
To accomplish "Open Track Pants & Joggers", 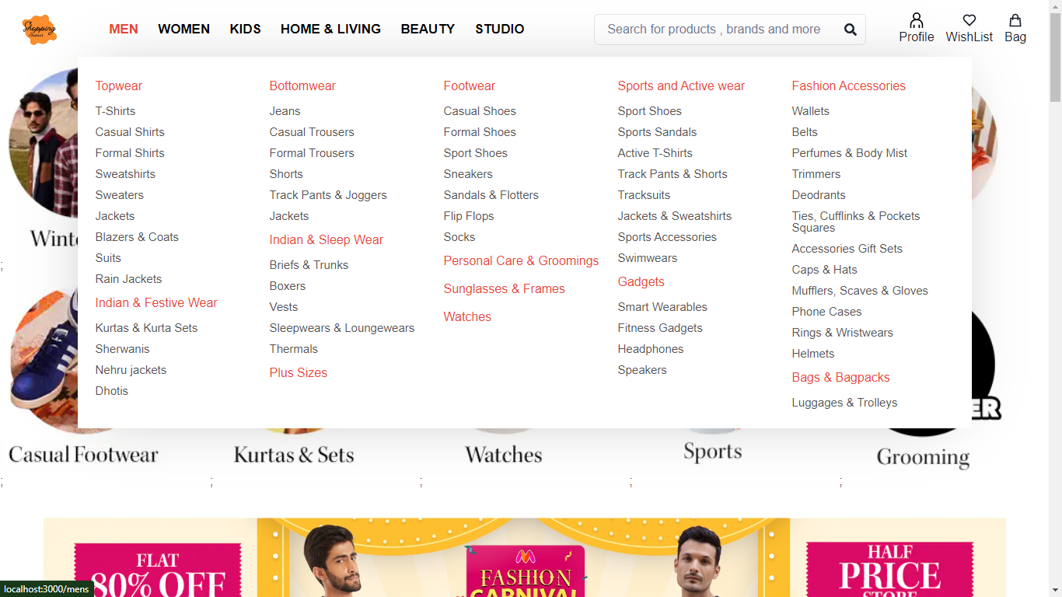I will 328,195.
